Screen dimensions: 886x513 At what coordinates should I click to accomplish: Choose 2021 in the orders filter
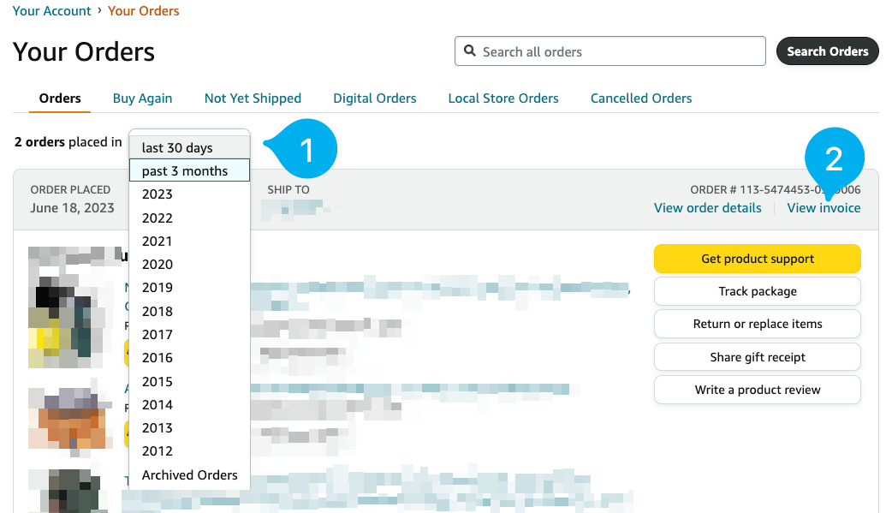189,241
